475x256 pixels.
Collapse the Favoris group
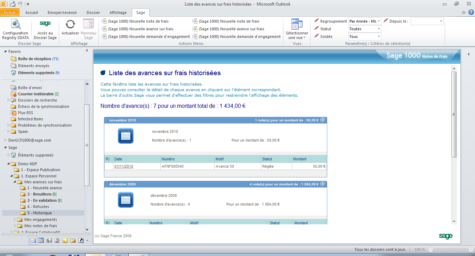point(5,51)
